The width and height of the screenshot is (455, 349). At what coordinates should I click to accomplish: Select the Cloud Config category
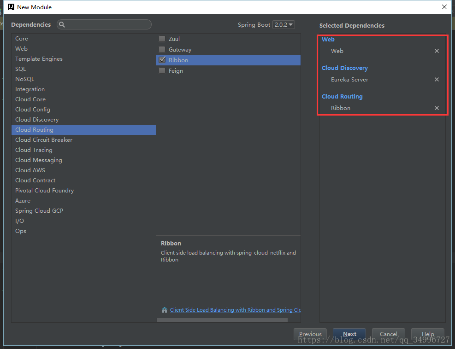(x=83, y=110)
